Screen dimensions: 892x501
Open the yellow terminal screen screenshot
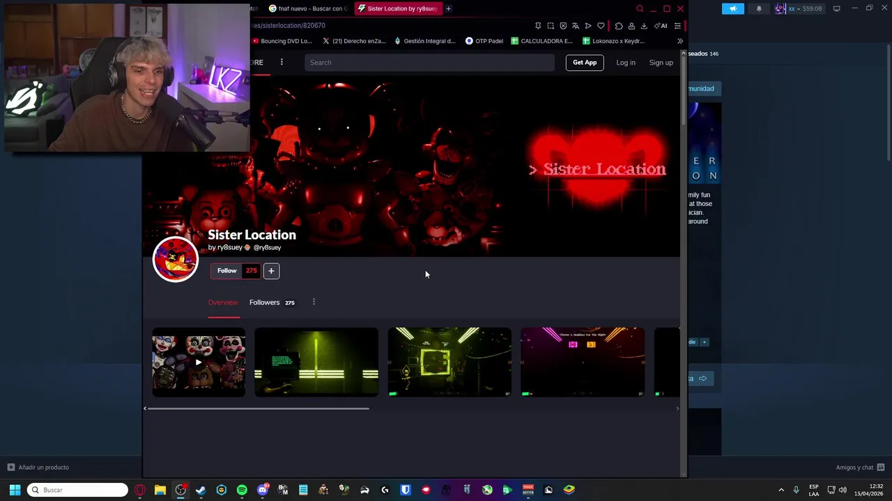click(x=316, y=362)
